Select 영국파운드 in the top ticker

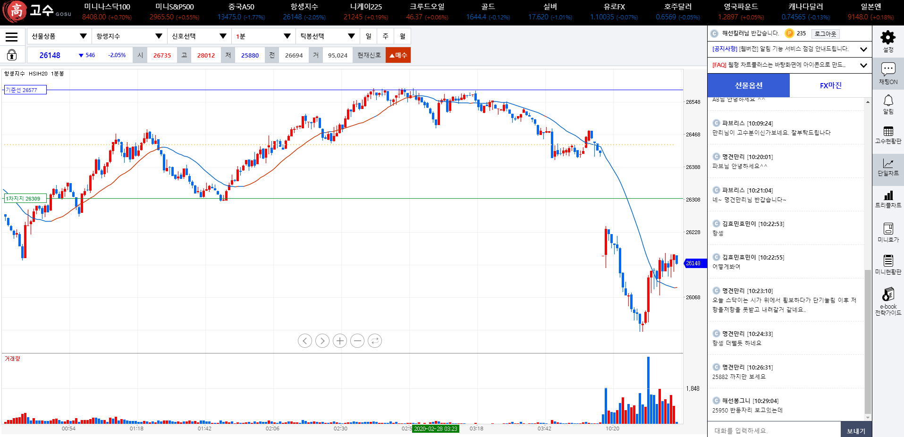[x=741, y=11]
